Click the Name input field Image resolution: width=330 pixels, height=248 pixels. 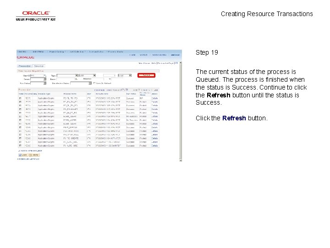click(66, 79)
